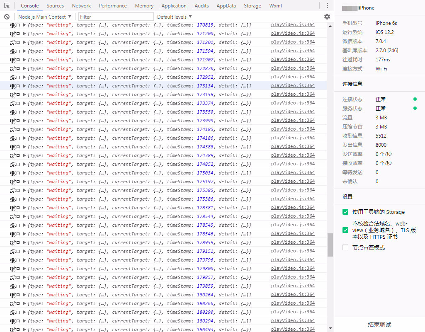This screenshot has width=425, height=332.
Task: Click the 服务状态 green status dot
Action: coord(415,109)
